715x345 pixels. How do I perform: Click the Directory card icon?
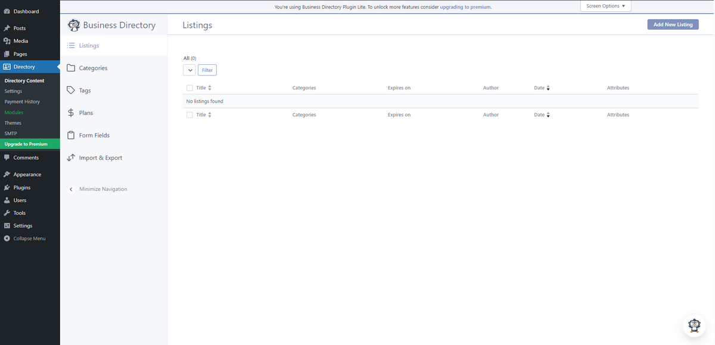7,67
